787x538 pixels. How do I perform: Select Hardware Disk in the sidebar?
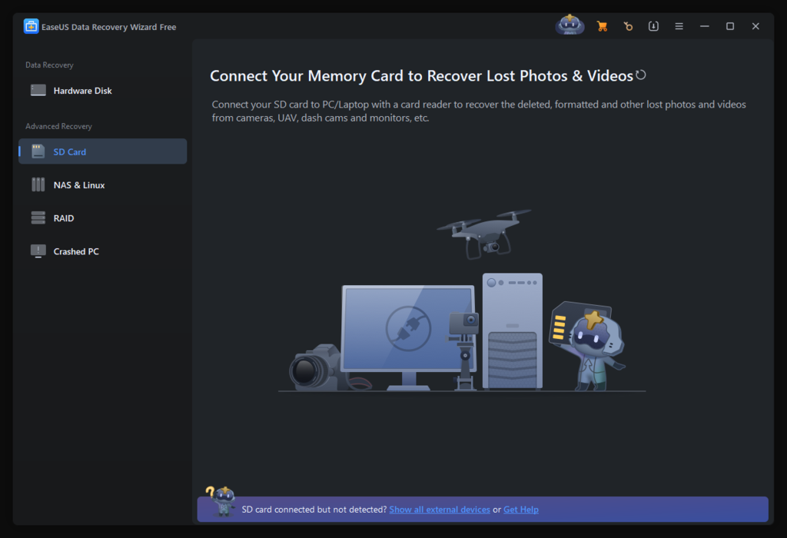102,91
